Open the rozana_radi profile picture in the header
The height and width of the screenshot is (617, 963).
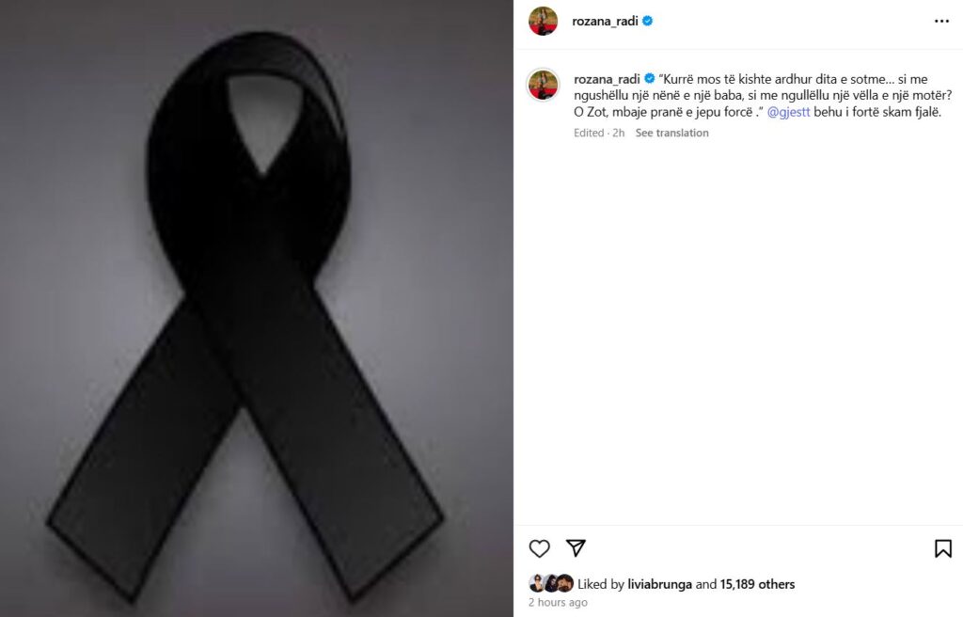(x=543, y=21)
